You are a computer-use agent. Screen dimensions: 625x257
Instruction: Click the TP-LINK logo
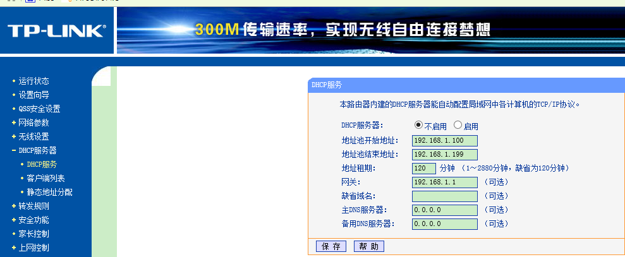pyautogui.click(x=57, y=32)
